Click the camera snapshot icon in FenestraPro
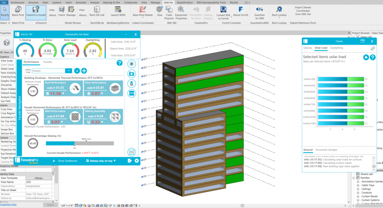This screenshot has height=208, width=383. 131,73
